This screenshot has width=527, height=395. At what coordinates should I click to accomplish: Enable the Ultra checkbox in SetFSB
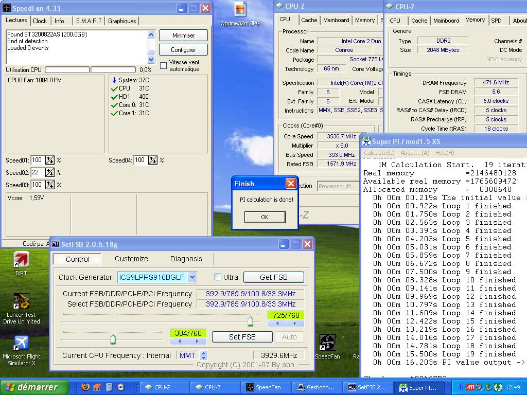pos(218,277)
